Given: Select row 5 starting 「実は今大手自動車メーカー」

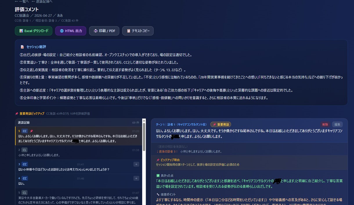Looking at the screenshot, I should click(x=79, y=197).
